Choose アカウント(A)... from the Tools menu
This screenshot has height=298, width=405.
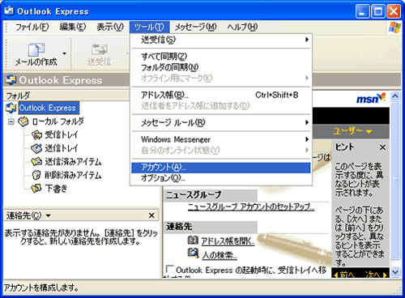click(221, 168)
